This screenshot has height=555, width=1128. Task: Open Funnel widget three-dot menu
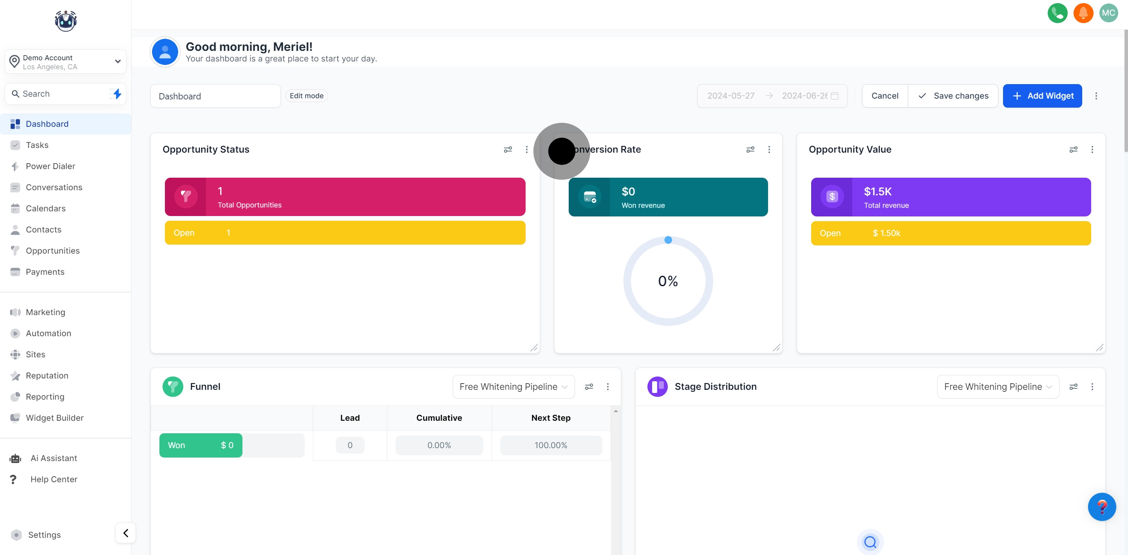pos(607,386)
